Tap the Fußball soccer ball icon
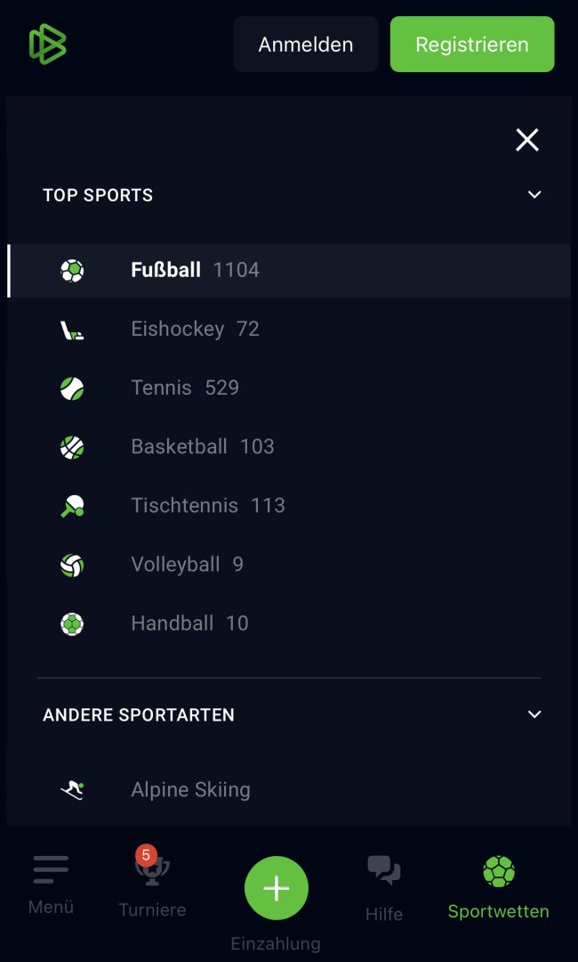The height and width of the screenshot is (962, 578). [72, 270]
